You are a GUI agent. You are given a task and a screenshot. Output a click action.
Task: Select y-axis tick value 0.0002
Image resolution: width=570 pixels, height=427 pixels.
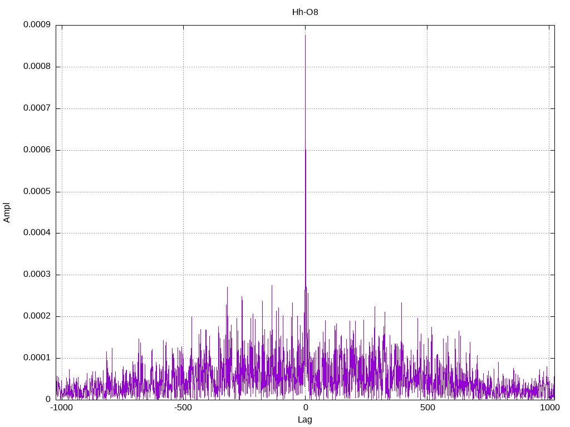[x=37, y=316]
